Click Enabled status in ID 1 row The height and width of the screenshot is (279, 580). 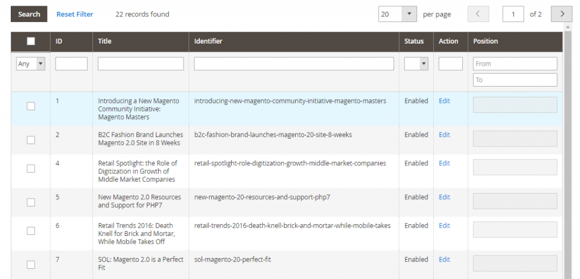pyautogui.click(x=416, y=101)
